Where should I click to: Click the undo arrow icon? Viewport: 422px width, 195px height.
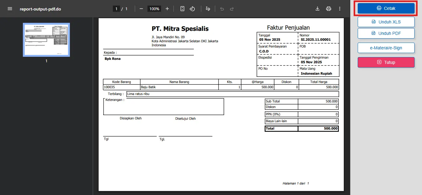pos(222,9)
